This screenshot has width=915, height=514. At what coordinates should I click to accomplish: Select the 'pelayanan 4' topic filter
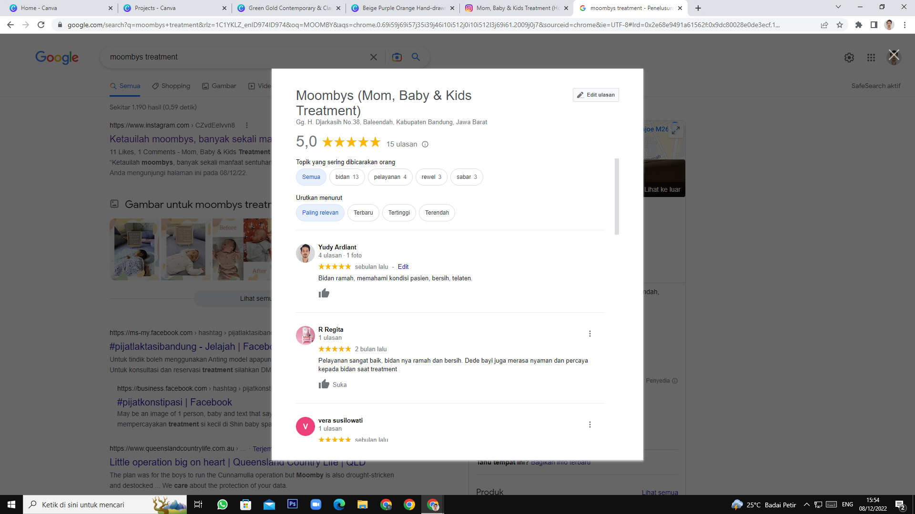point(389,177)
